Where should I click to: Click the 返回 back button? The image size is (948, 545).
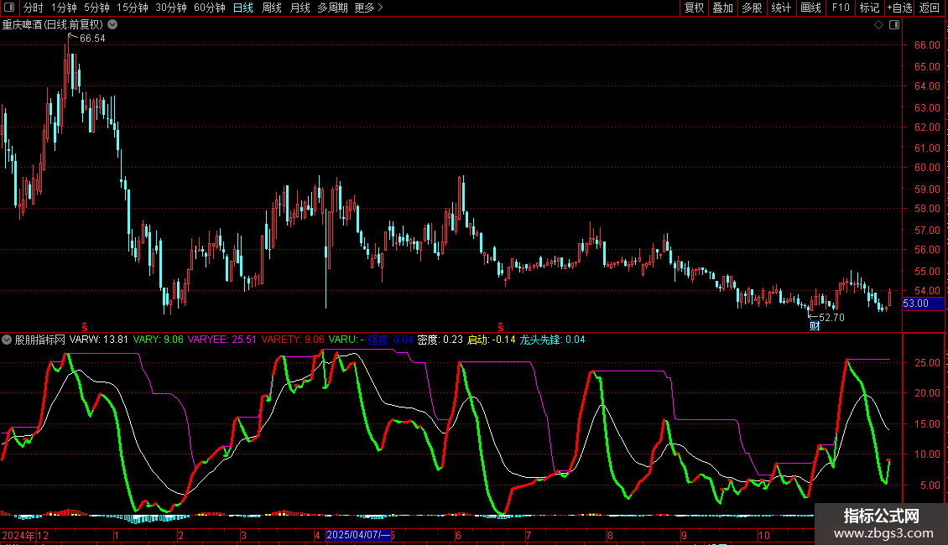(930, 8)
